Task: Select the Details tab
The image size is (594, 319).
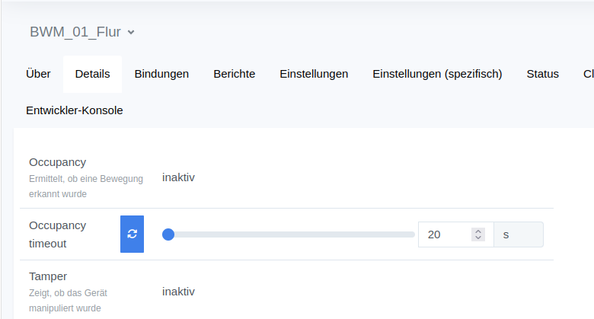Action: pos(92,74)
